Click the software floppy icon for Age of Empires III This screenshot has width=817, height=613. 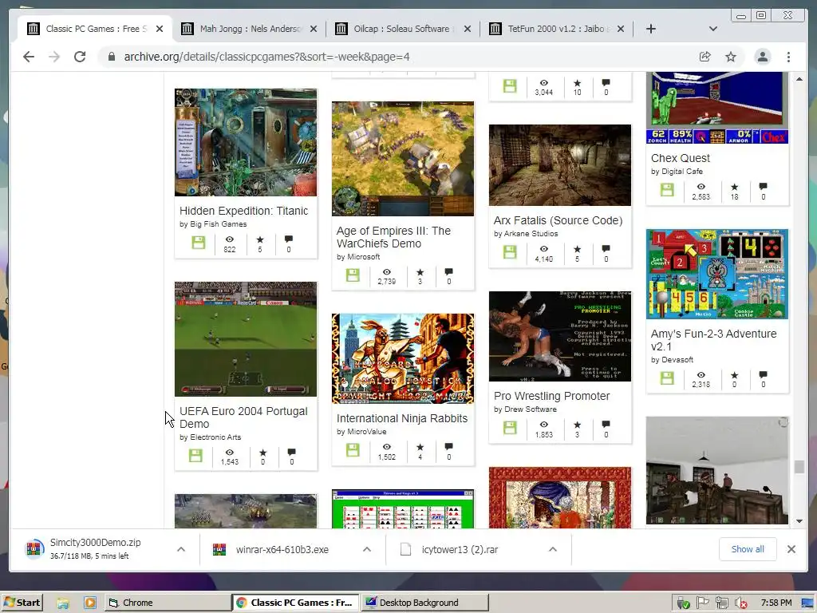353,275
